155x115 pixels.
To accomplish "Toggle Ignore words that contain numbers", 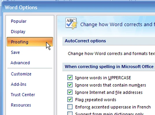I will pyautogui.click(x=70, y=85).
